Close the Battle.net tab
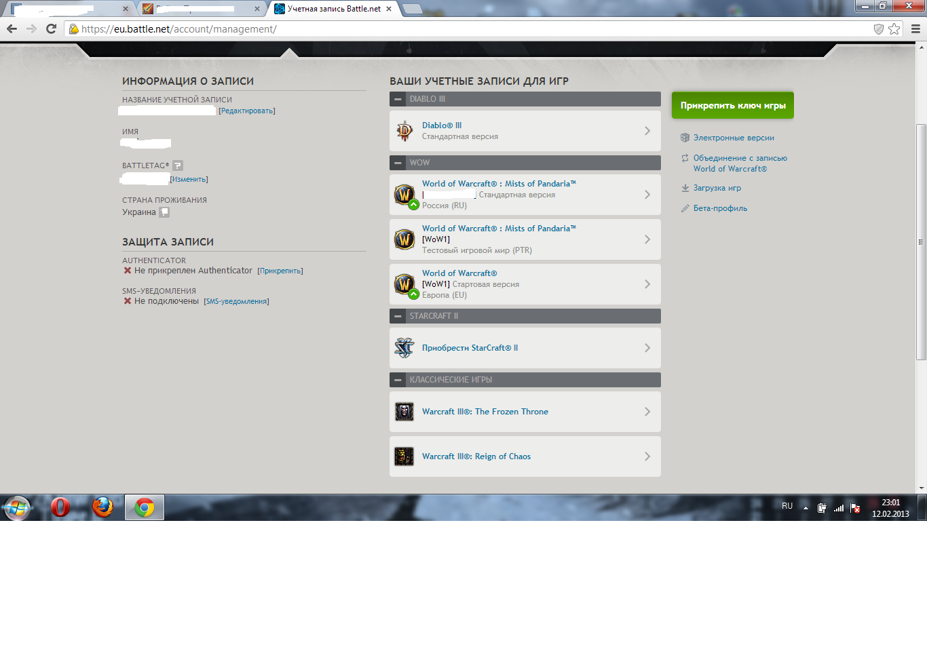Viewport: 927px width, 662px height. [x=389, y=9]
